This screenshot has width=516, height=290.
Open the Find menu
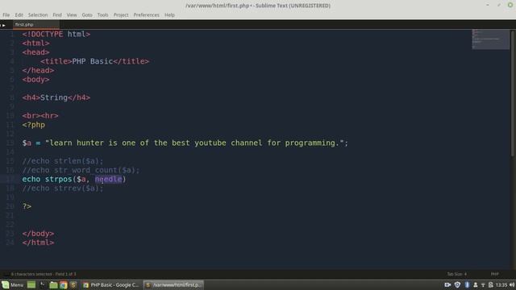[x=57, y=14]
